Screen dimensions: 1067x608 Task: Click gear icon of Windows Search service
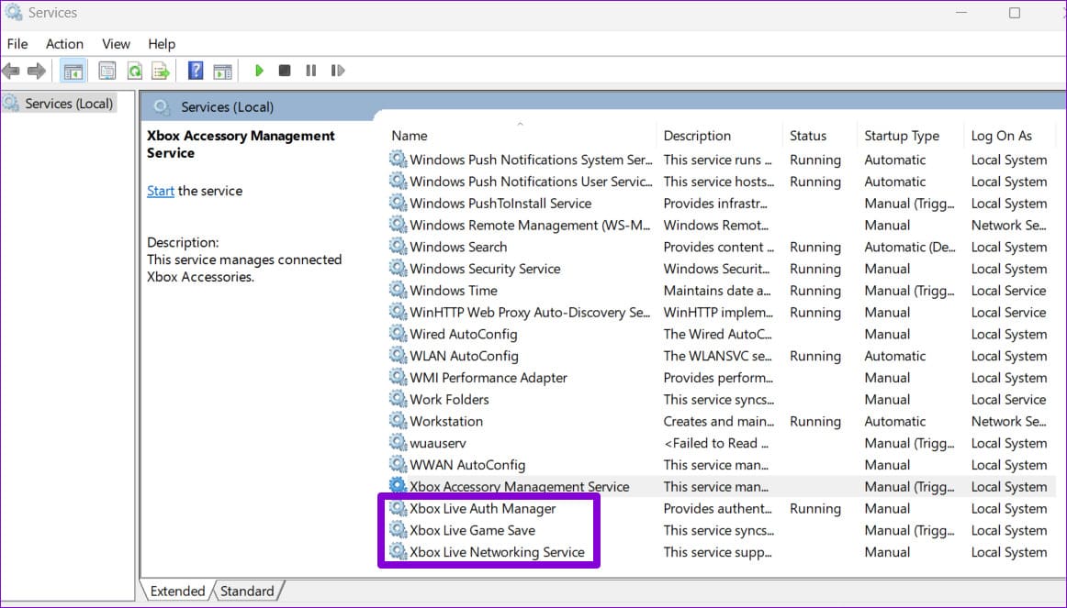coord(399,247)
